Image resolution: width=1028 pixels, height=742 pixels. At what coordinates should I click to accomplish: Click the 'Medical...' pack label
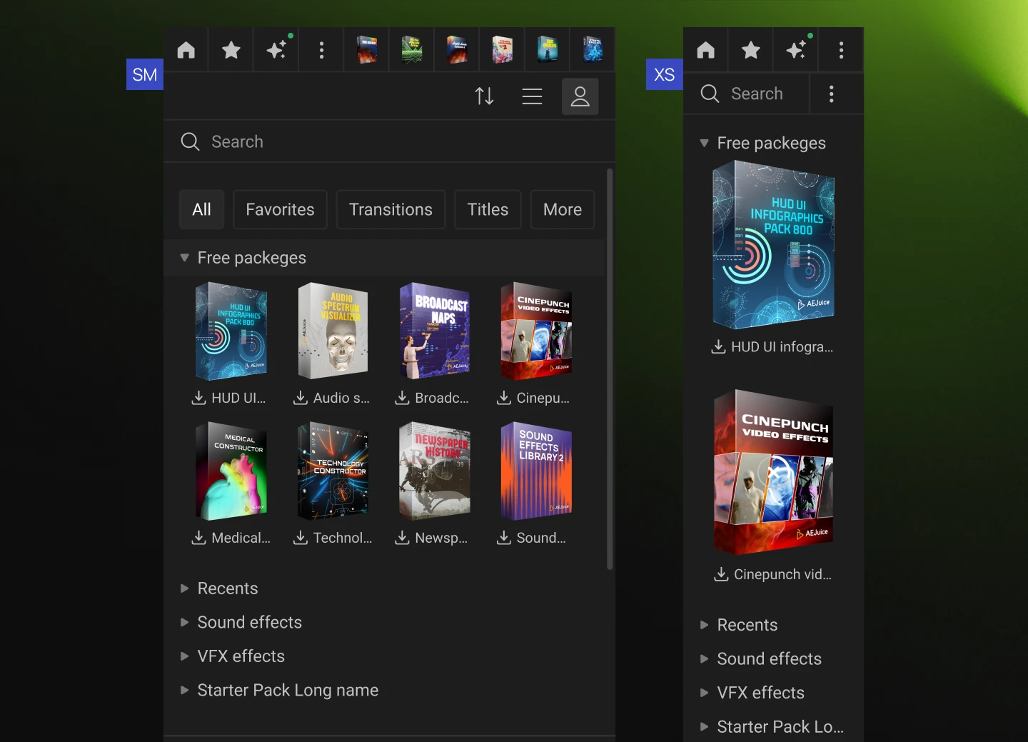tap(241, 538)
